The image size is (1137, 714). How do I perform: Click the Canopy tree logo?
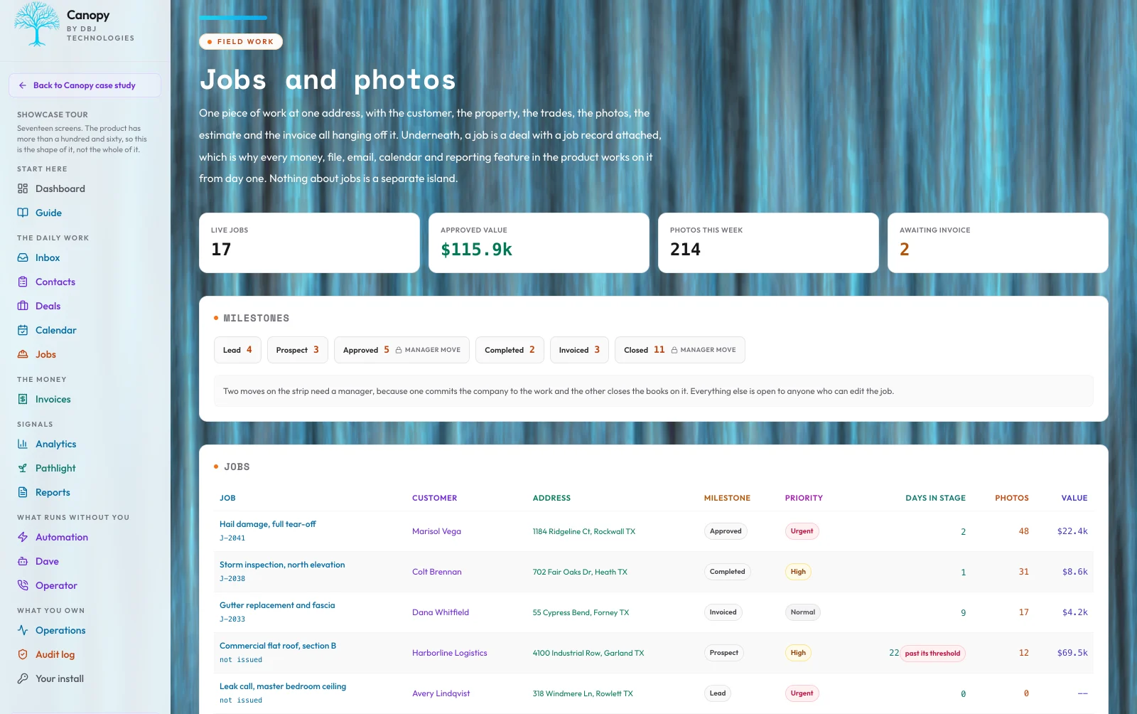coord(37,24)
